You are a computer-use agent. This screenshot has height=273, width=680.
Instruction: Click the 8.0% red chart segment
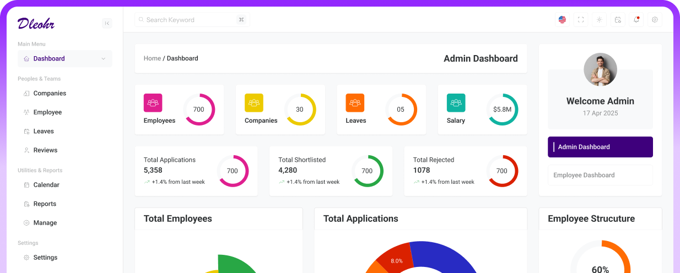(x=395, y=259)
